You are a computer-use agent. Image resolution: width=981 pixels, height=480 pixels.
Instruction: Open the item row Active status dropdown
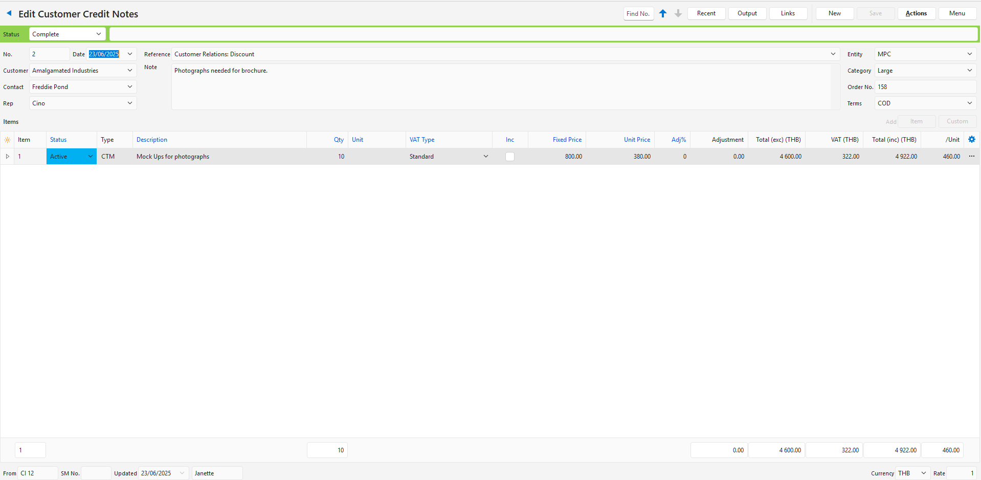tap(90, 157)
